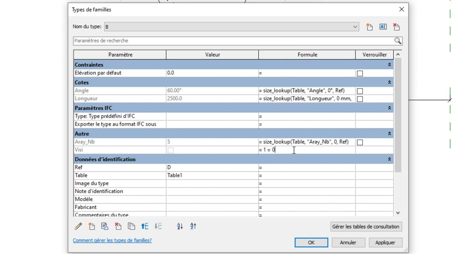Click the Delete parameter icon
Image resolution: width=452 pixels, height=254 pixels.
coord(118,226)
